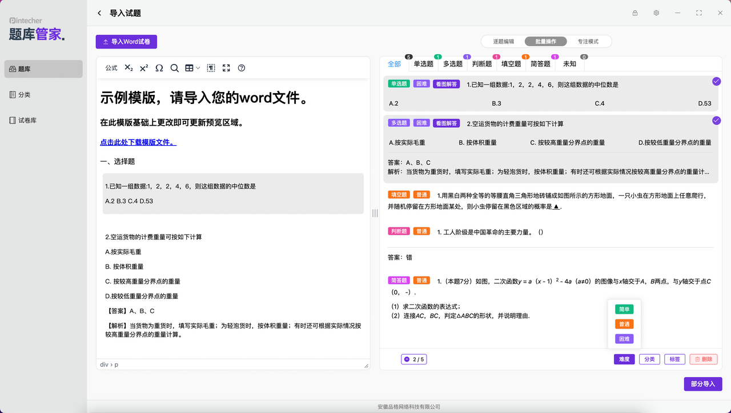731x413 pixels.
Task: Apply subscript formatting
Action: 128,68
